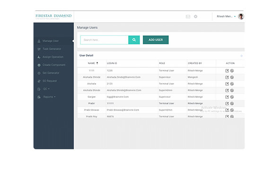Open Task Generator in sidebar
The width and height of the screenshot is (279, 170).
(52, 49)
